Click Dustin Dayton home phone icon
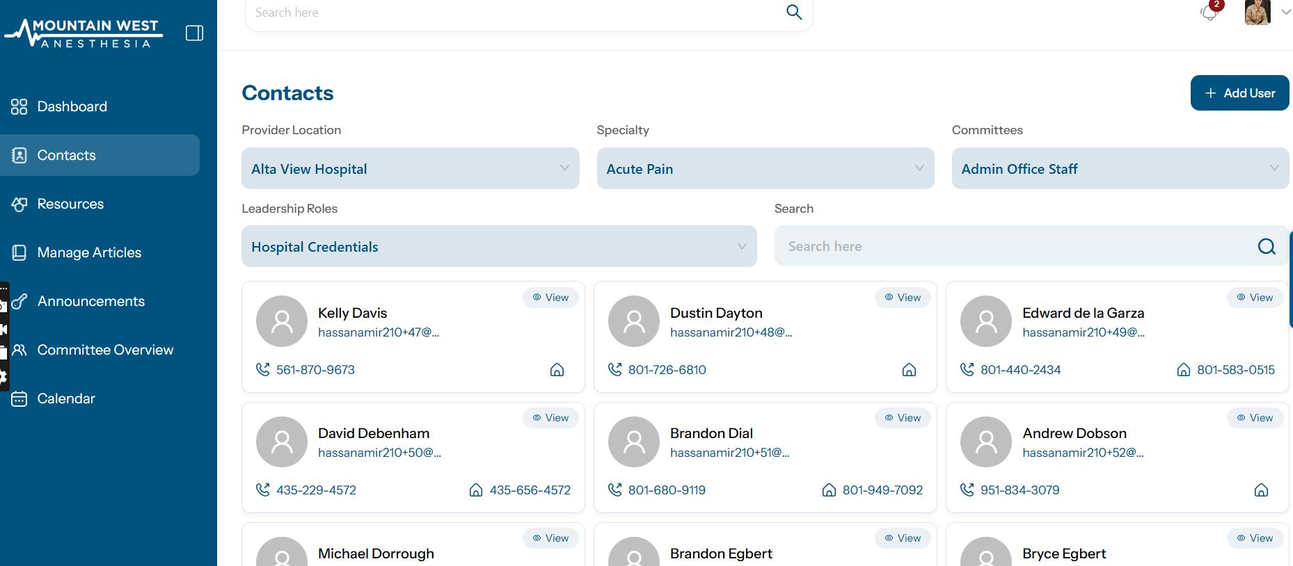 tap(909, 370)
